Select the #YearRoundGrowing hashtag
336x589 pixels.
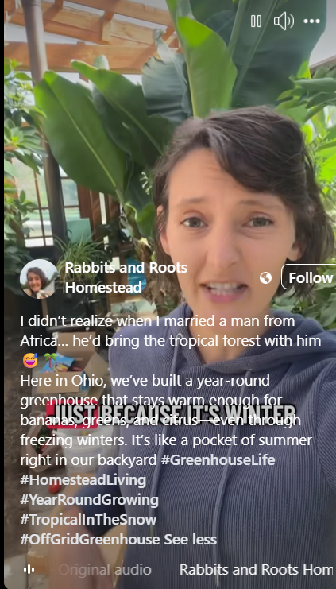(x=89, y=500)
